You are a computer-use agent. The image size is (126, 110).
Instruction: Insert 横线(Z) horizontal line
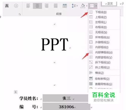click(x=104, y=73)
